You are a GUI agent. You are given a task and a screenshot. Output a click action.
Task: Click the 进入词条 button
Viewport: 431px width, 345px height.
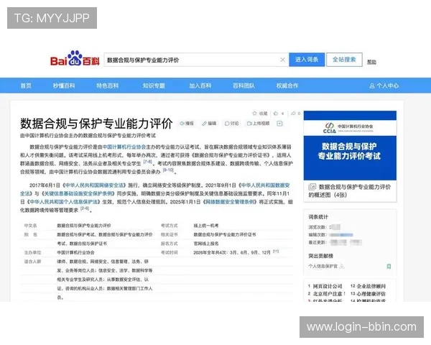pos(307,60)
